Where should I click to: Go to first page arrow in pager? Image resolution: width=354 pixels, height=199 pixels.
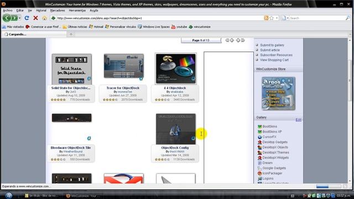pyautogui.click(x=227, y=40)
